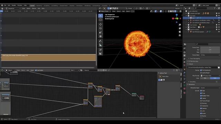Open the Modifiers wrench properties tab
The image size is (221, 124).
(184, 73)
